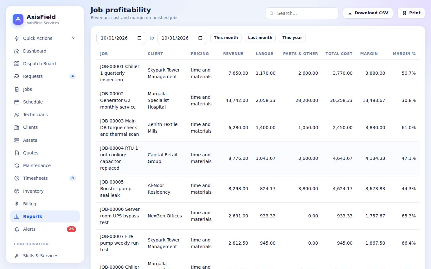The image size is (431, 269).
Task: Click the Dispatch Board grid icon
Action: pyautogui.click(x=17, y=64)
